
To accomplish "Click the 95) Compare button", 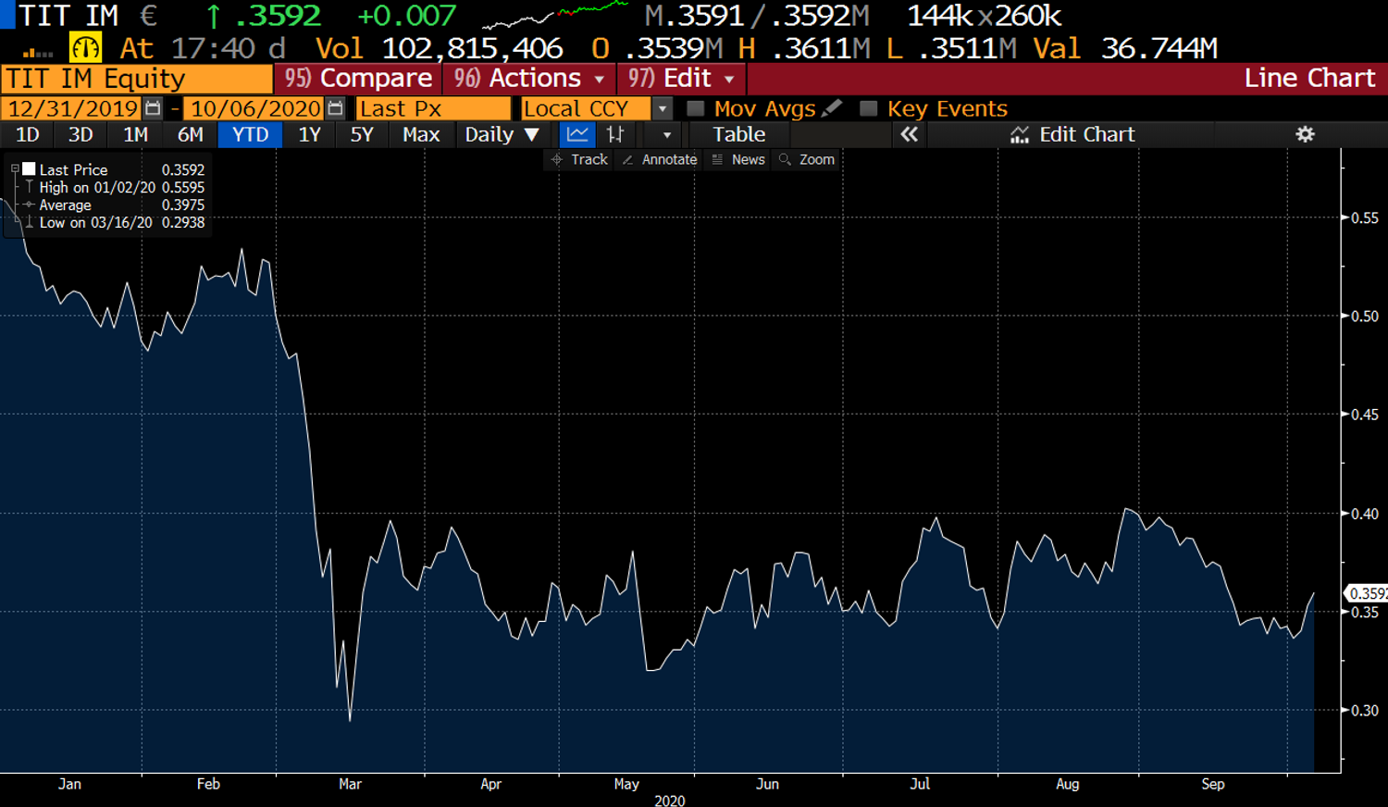I will click(358, 79).
